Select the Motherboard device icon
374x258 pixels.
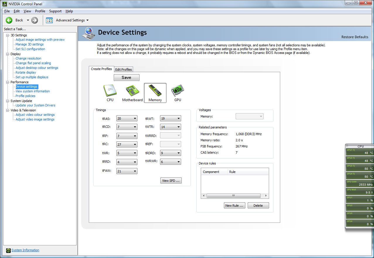pos(132,91)
